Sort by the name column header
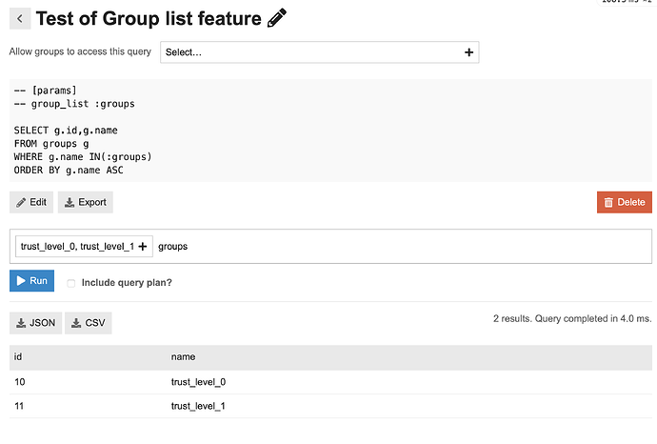Image resolution: width=657 pixels, height=444 pixels. (x=183, y=356)
